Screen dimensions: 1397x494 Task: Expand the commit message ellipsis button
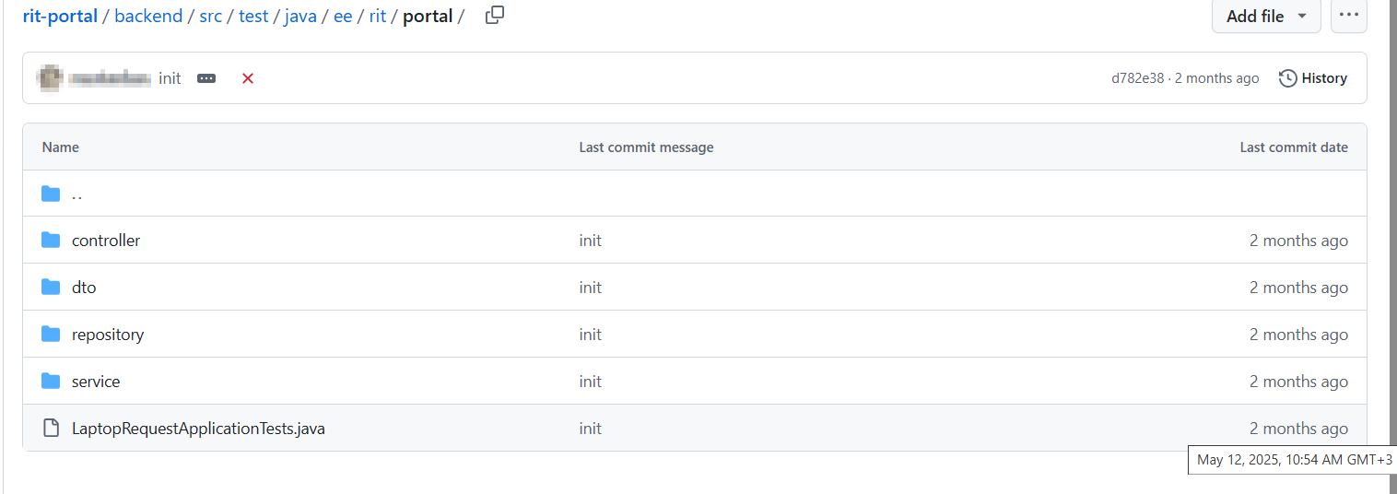point(206,78)
